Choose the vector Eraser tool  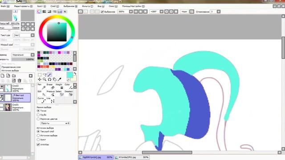tap(50, 87)
